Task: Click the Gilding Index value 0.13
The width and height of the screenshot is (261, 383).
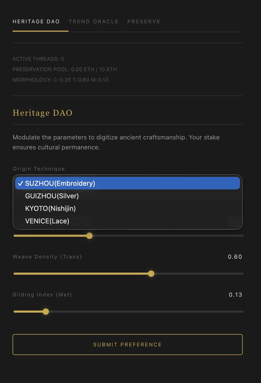Action: coord(235,295)
